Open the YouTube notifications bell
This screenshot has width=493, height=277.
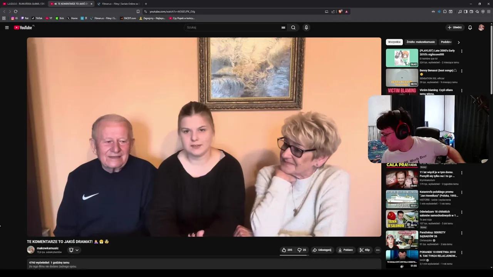pos(470,27)
